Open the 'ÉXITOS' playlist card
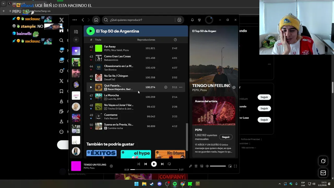This screenshot has width=334, height=188. (x=102, y=154)
